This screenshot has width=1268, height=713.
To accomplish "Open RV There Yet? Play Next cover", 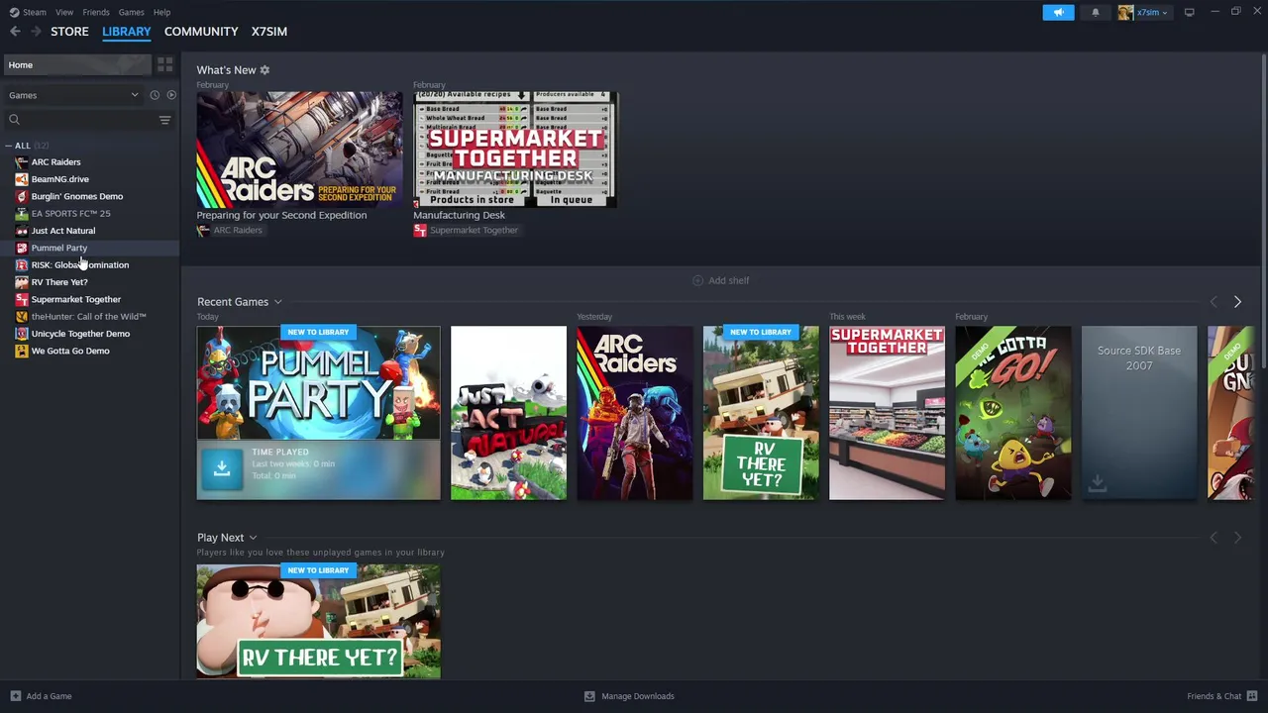I will click(x=318, y=622).
